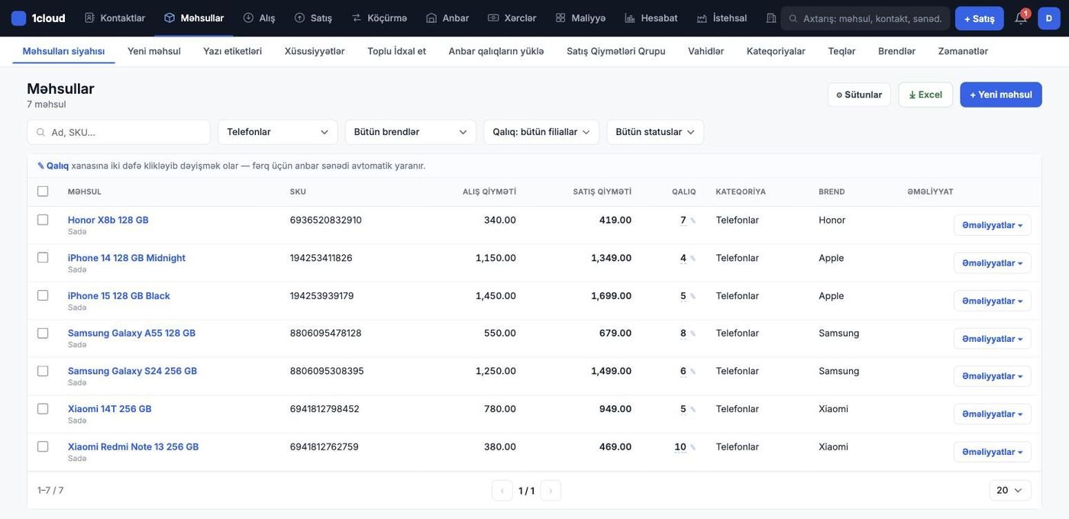Click the 1cloud logo icon
1069x519 pixels.
coord(18,18)
